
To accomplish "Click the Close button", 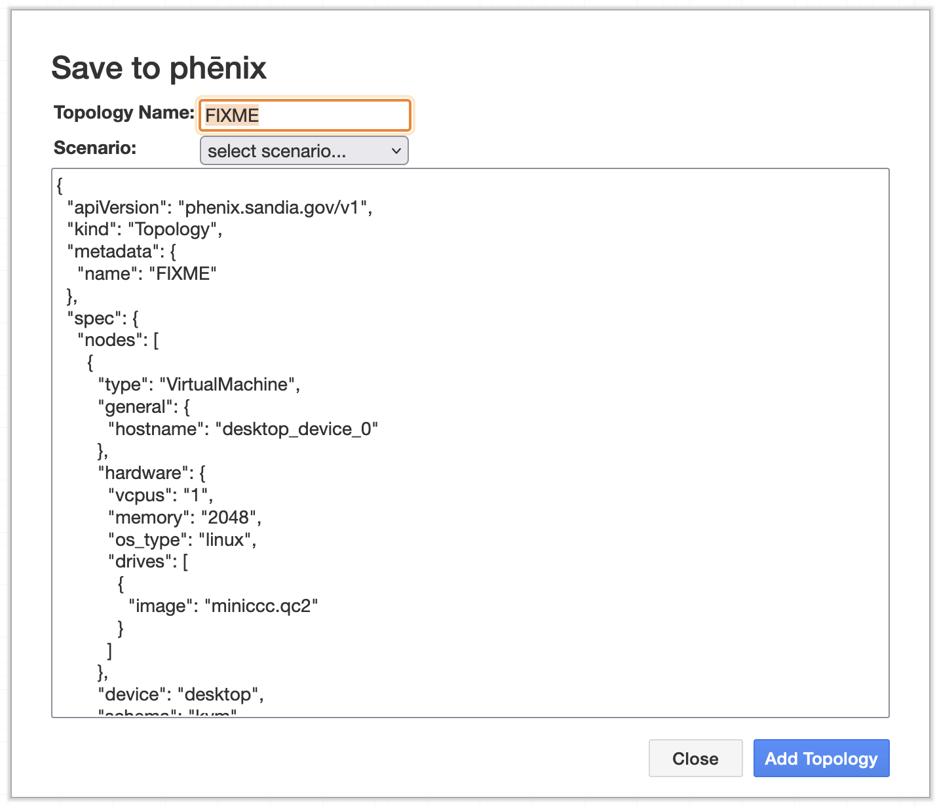I will coord(695,758).
